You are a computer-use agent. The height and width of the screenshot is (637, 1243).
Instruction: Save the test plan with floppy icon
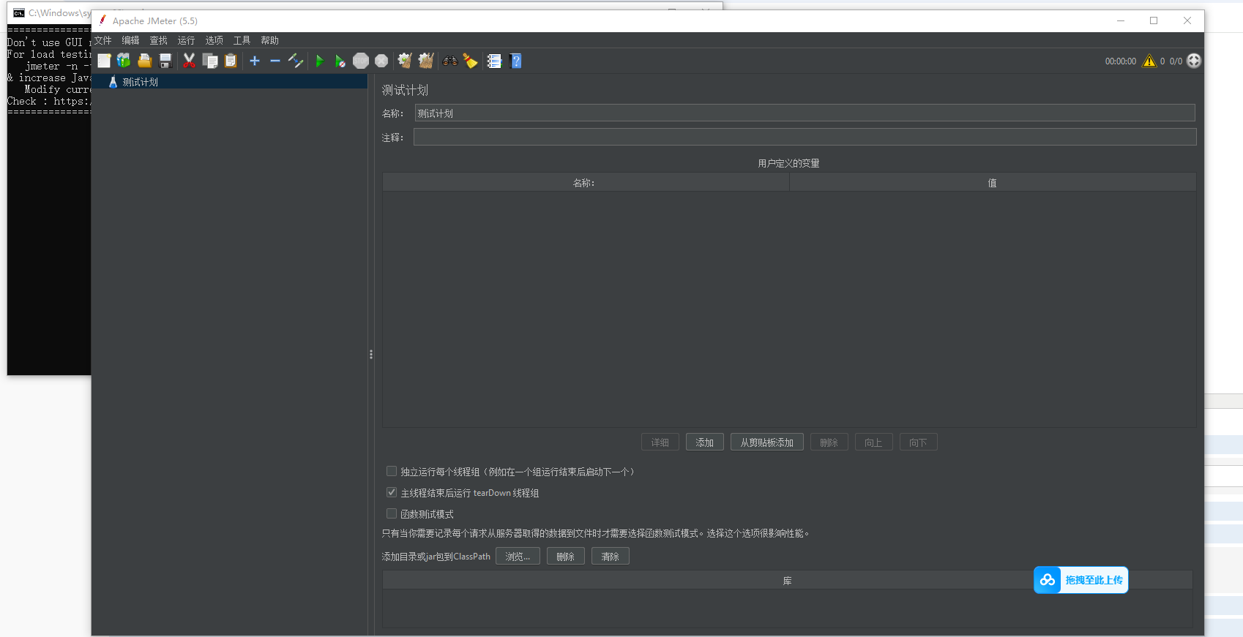pos(165,61)
